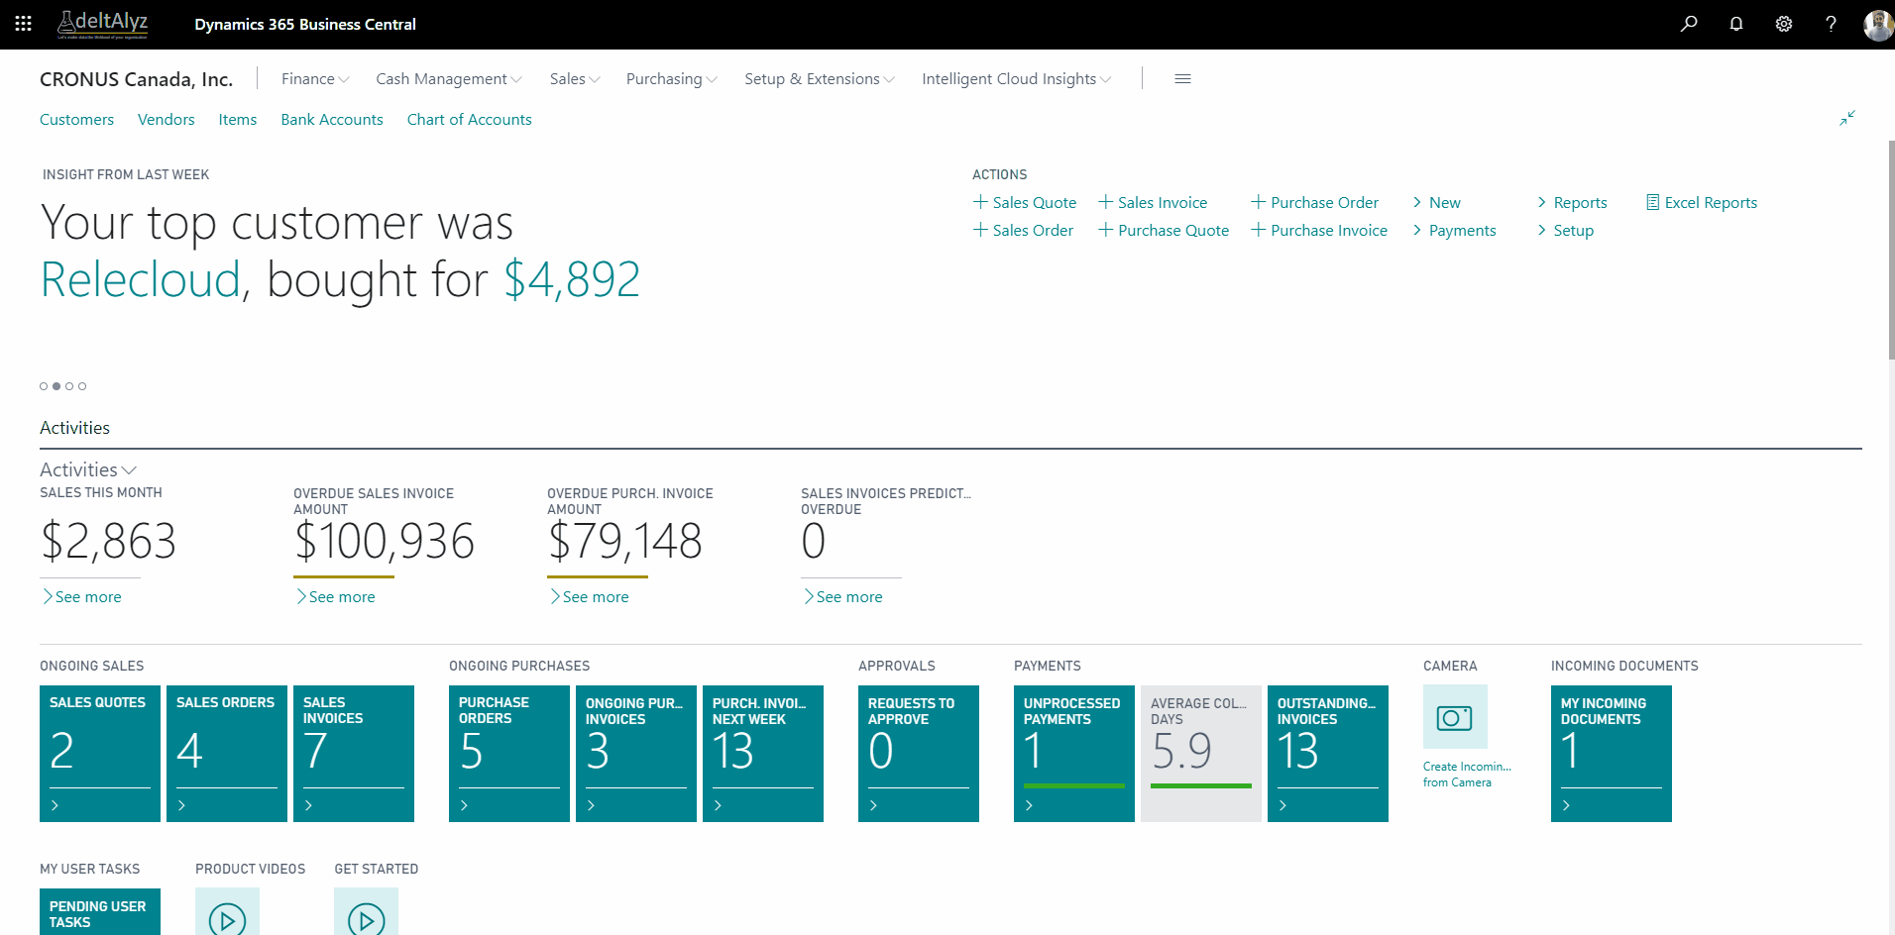Open the Purchase Orders tile
The height and width of the screenshot is (935, 1895).
509,754
